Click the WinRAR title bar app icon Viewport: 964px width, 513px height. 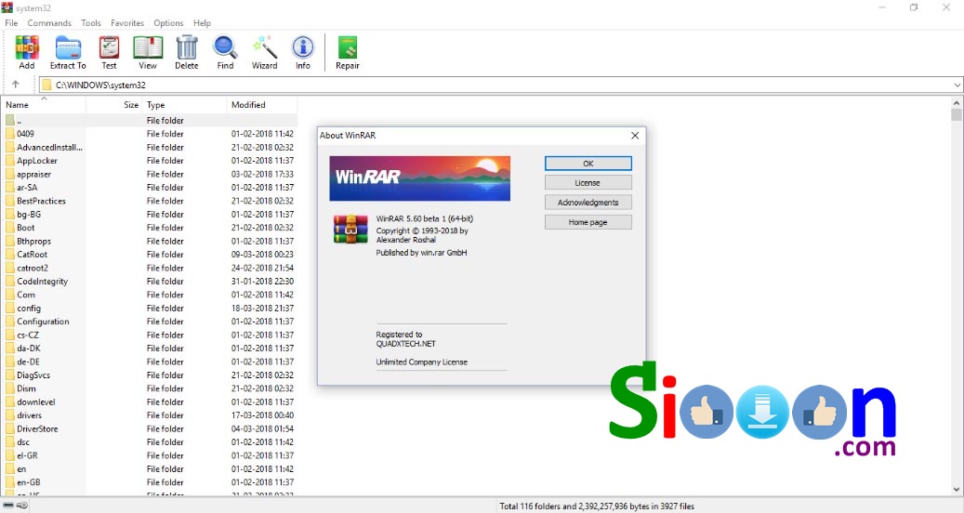7,7
